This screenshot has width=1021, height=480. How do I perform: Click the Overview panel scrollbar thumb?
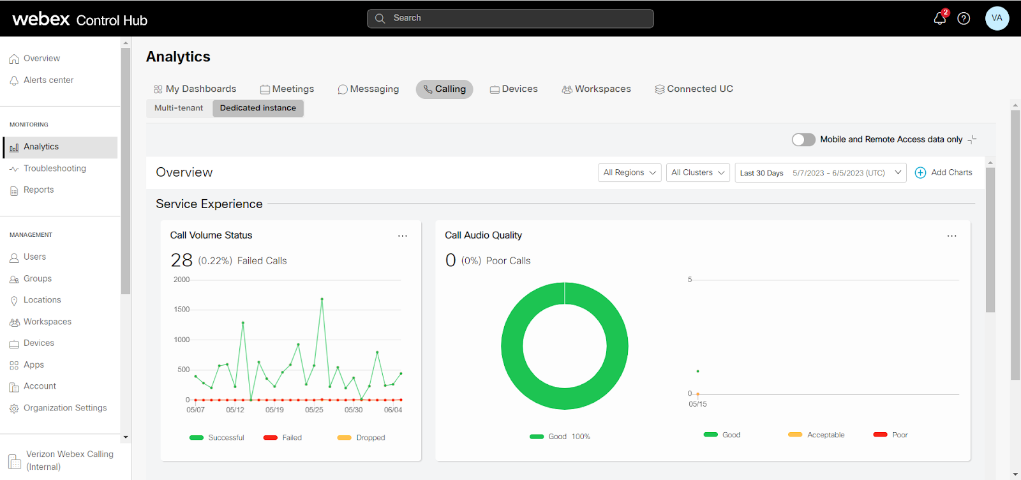990,239
